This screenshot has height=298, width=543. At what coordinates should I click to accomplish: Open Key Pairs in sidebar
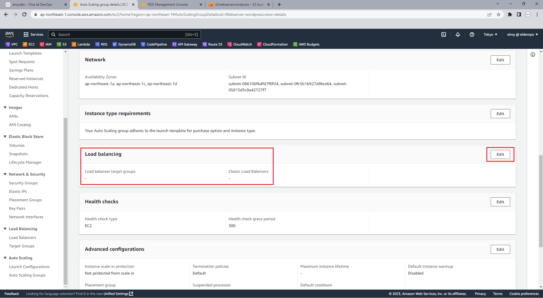point(17,208)
